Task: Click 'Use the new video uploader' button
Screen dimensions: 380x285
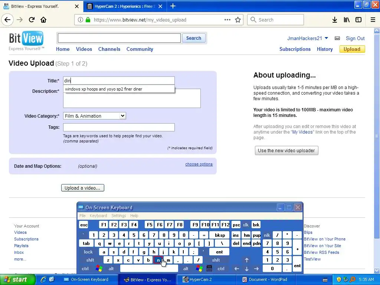Action: tap(286, 151)
